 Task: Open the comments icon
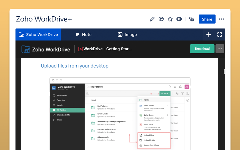(x=161, y=19)
